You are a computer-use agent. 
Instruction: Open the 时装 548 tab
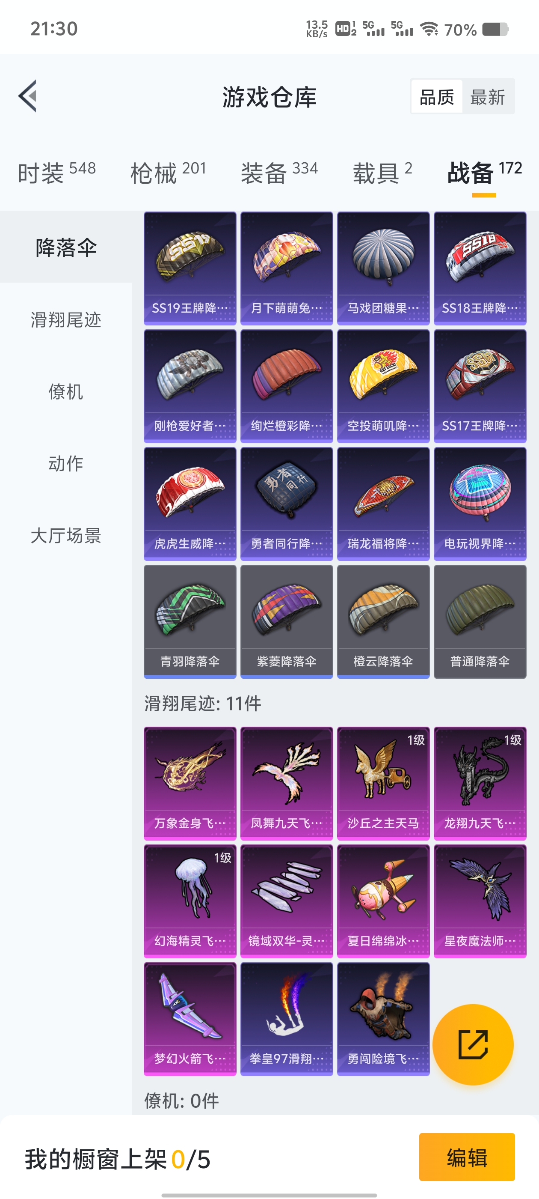(57, 173)
